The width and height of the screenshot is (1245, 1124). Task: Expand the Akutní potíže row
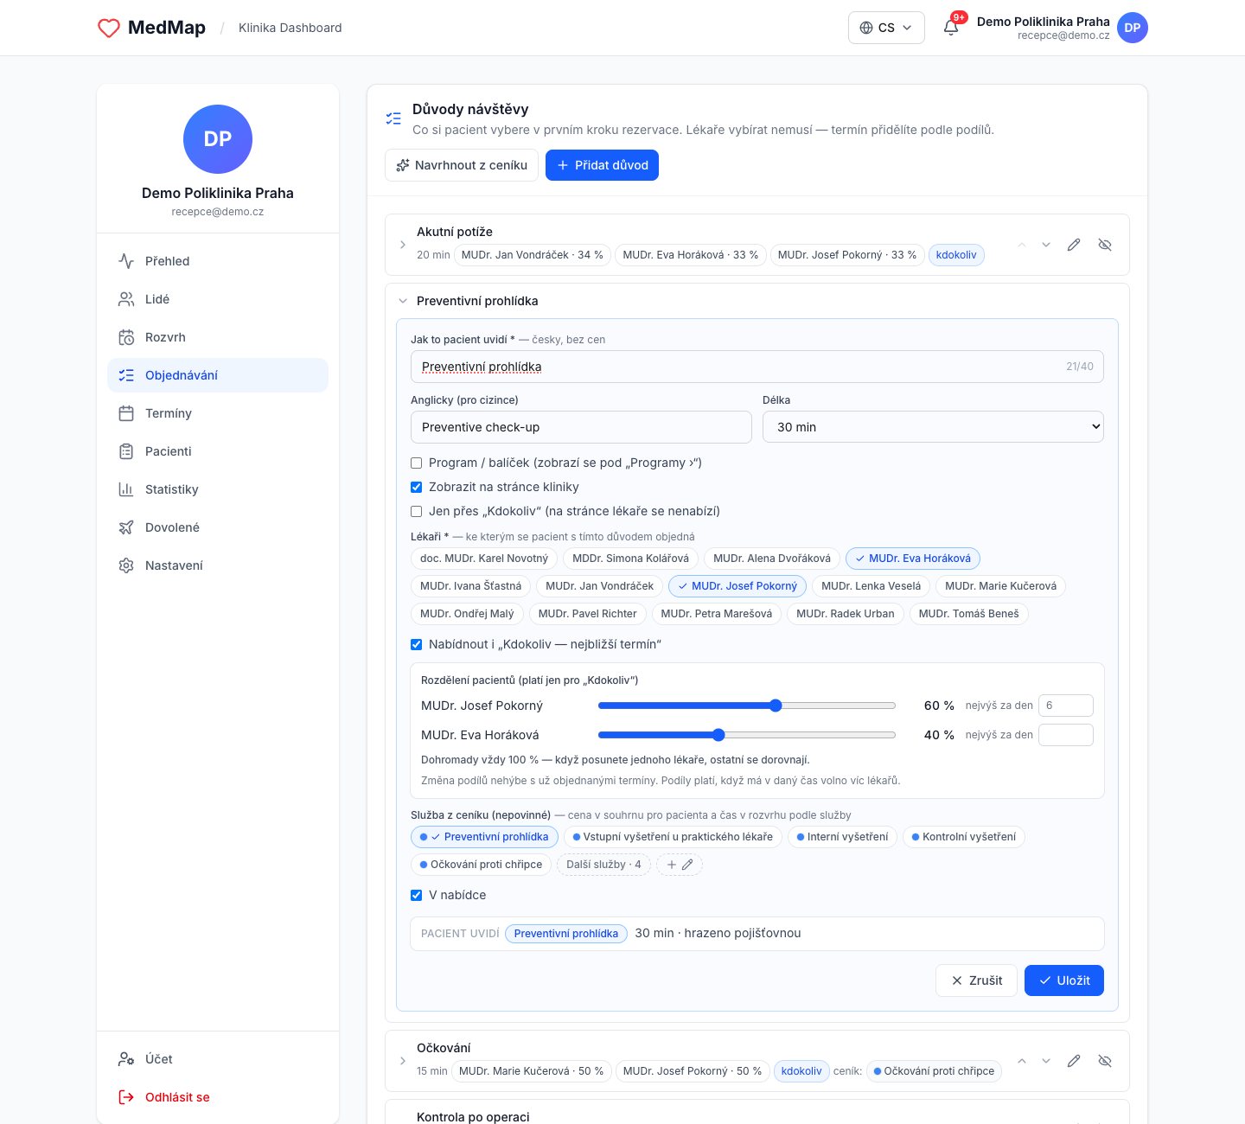click(403, 245)
